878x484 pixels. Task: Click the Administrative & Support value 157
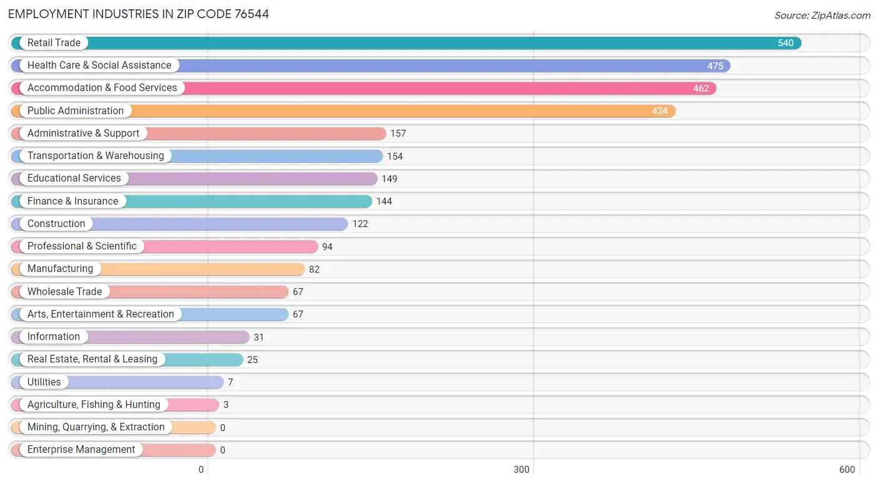(x=398, y=133)
